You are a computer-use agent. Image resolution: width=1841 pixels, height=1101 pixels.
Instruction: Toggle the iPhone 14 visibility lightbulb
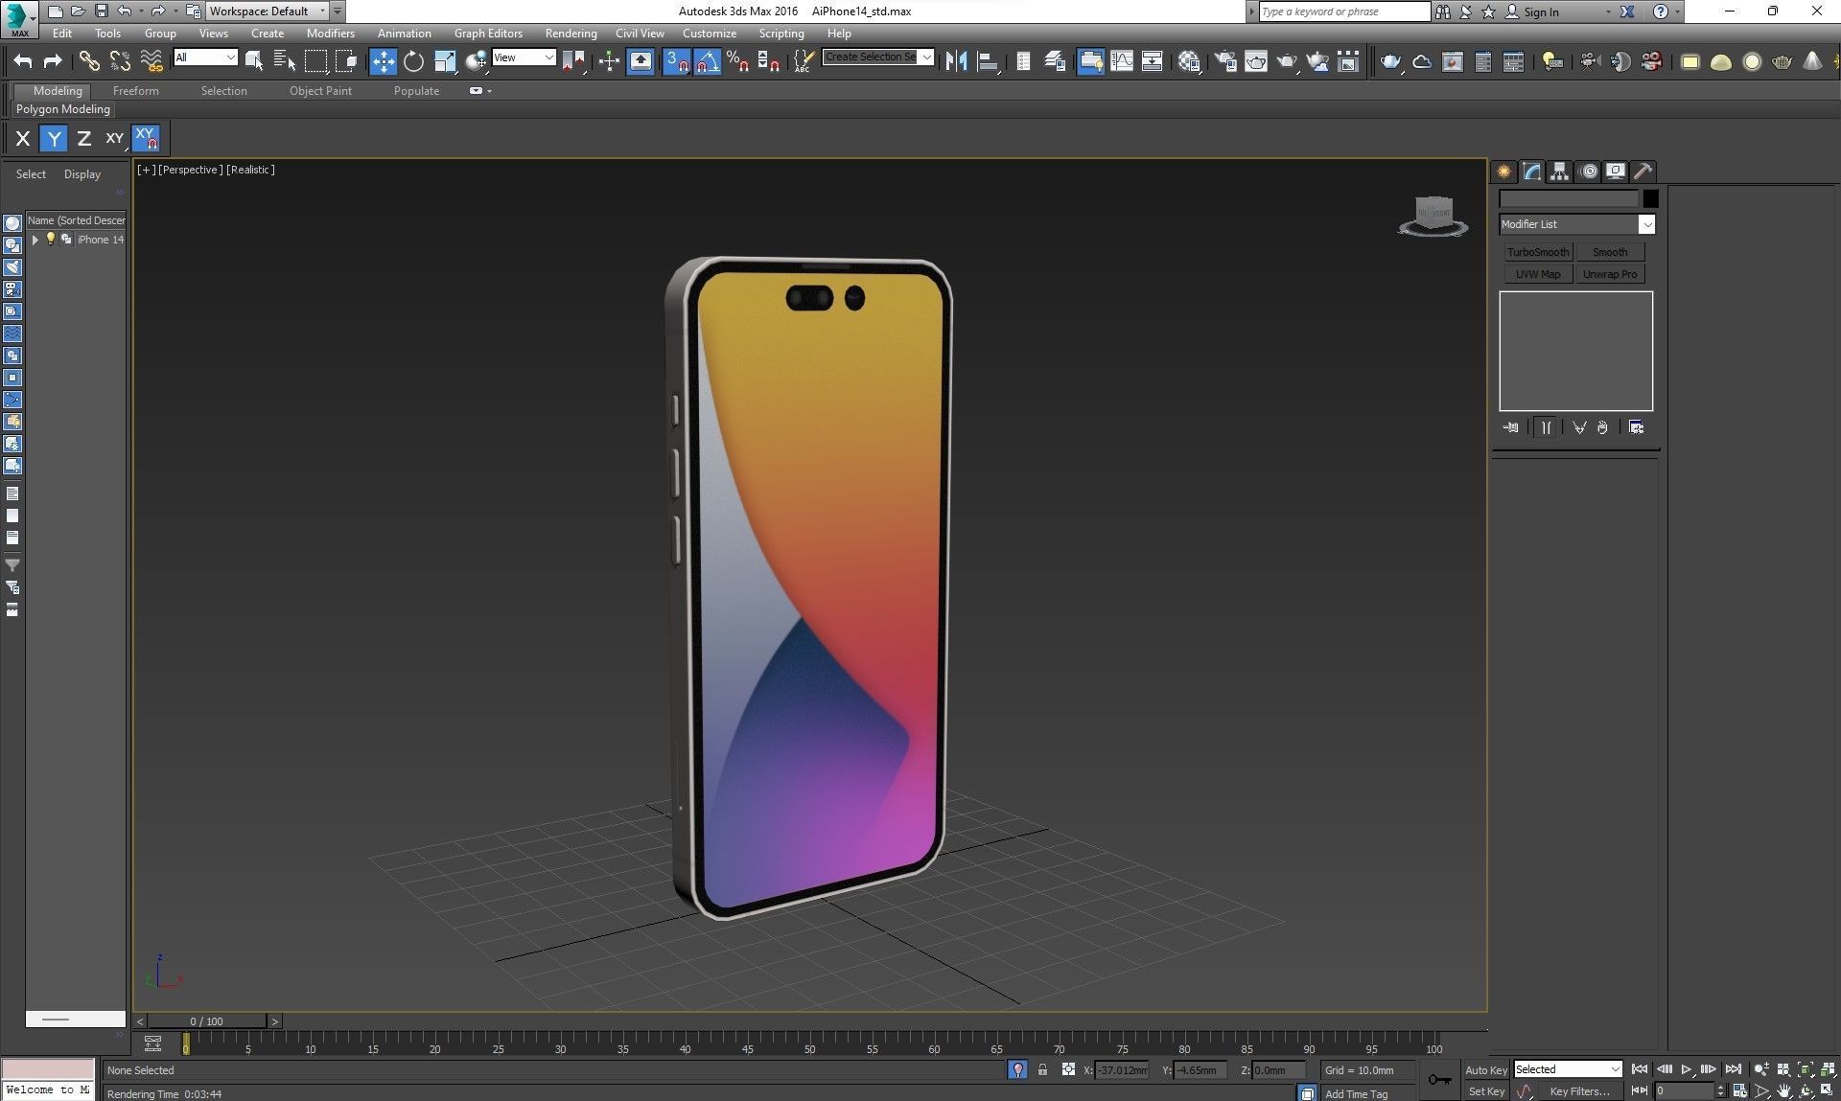[51, 240]
